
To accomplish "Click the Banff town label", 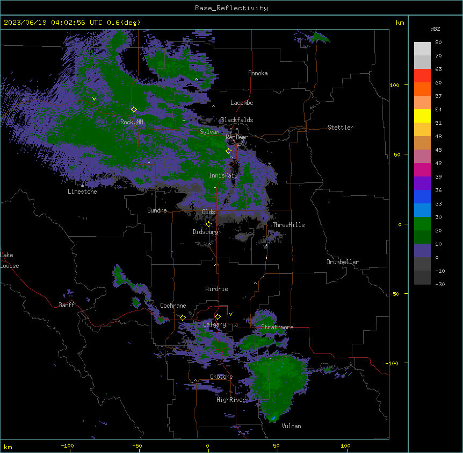I will [x=67, y=305].
